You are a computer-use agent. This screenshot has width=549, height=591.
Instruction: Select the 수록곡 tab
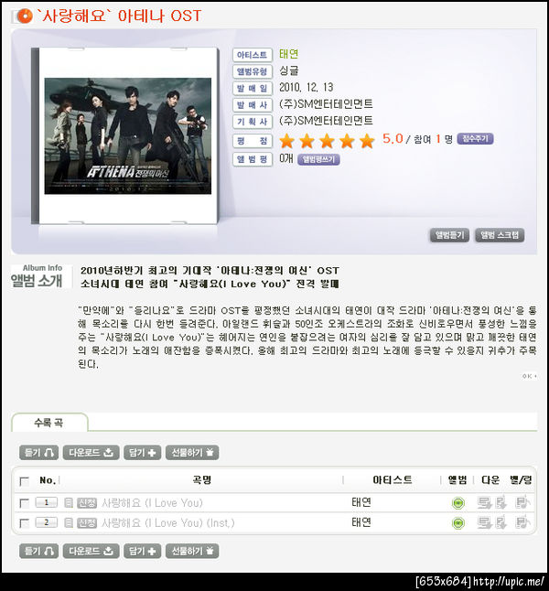pyautogui.click(x=49, y=423)
